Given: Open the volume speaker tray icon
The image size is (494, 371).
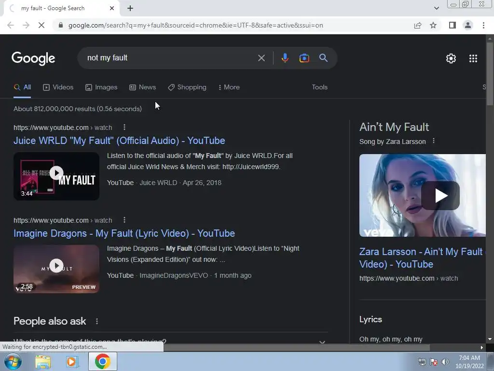Looking at the screenshot, I should (445, 362).
